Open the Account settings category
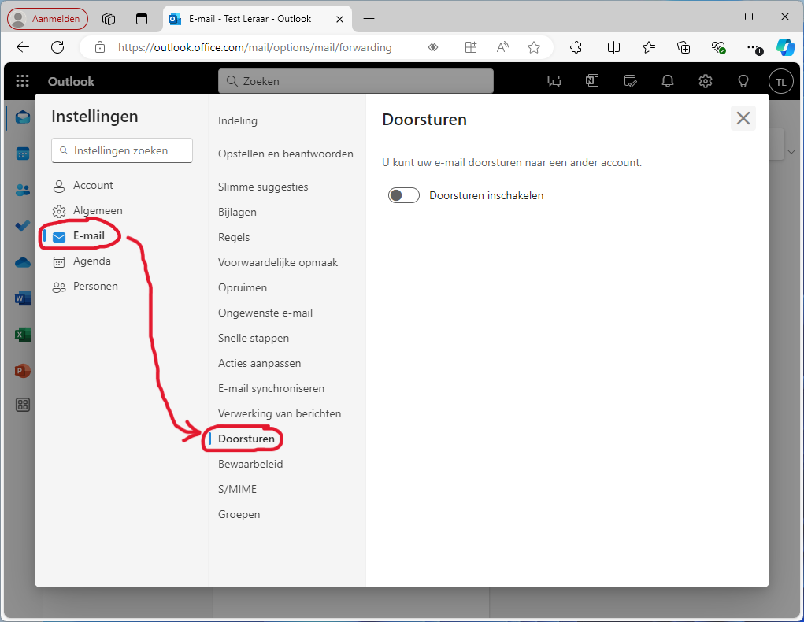The width and height of the screenshot is (804, 622). [x=93, y=185]
